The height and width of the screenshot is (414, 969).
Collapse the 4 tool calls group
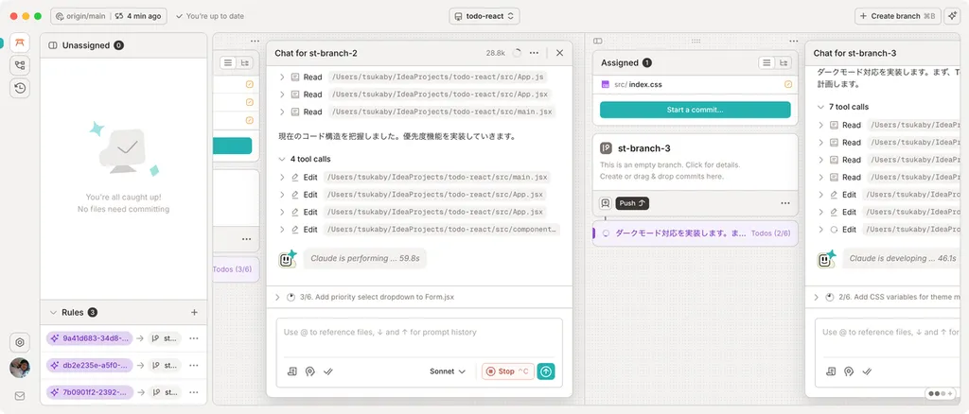282,159
